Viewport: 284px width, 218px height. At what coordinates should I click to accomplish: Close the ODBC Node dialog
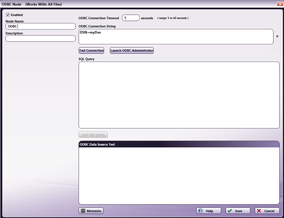point(280,4)
